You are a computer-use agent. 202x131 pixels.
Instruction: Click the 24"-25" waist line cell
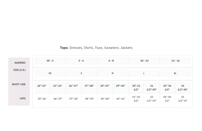tap(42, 86)
